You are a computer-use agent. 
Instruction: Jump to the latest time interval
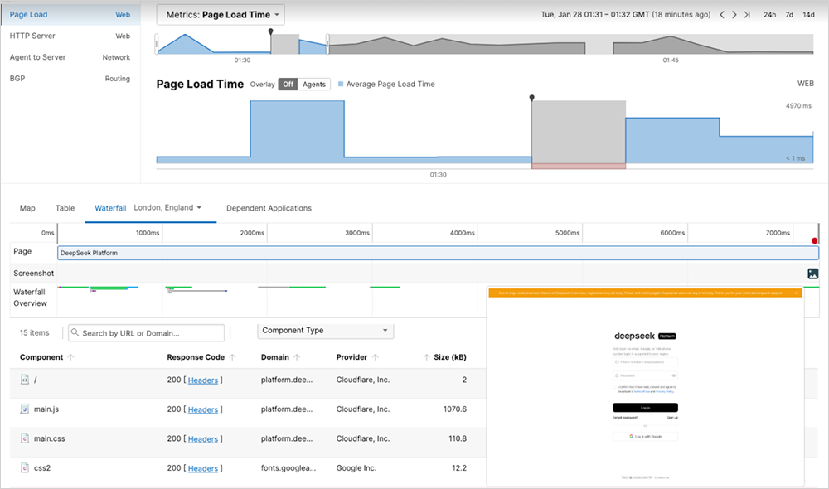coord(747,15)
